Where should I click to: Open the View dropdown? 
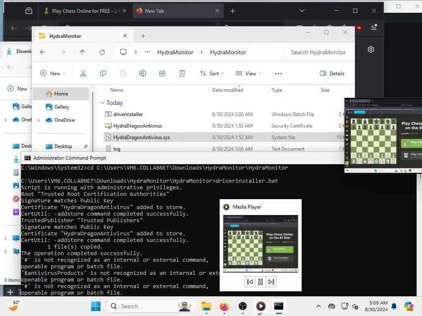(249, 73)
